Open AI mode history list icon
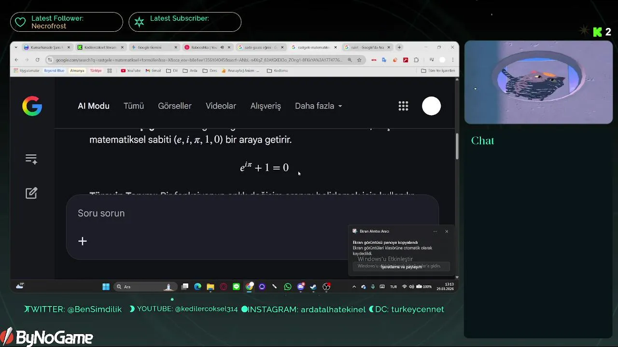The width and height of the screenshot is (618, 347). pos(31,159)
